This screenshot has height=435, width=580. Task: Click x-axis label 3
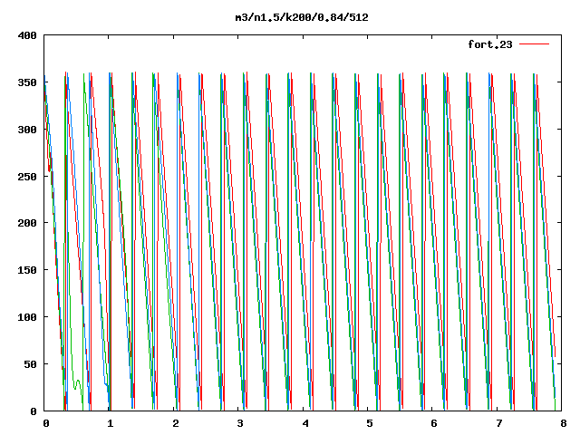240,423
